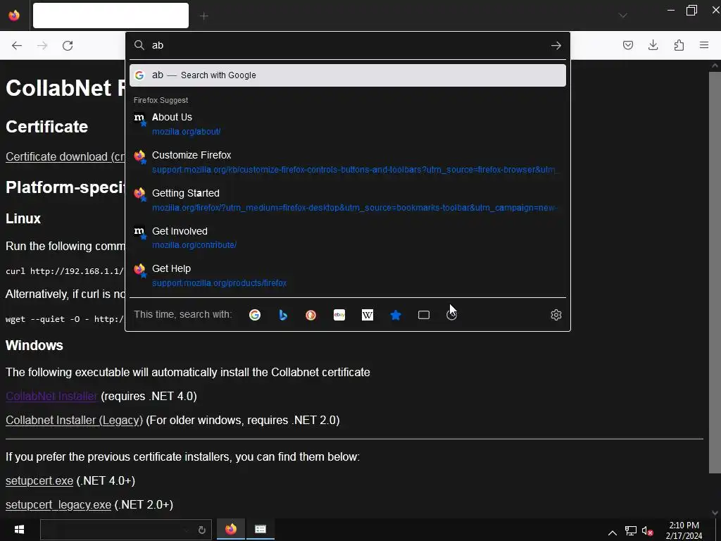Image resolution: width=721 pixels, height=541 pixels.
Task: Open the Downloads panel
Action: tap(653, 45)
